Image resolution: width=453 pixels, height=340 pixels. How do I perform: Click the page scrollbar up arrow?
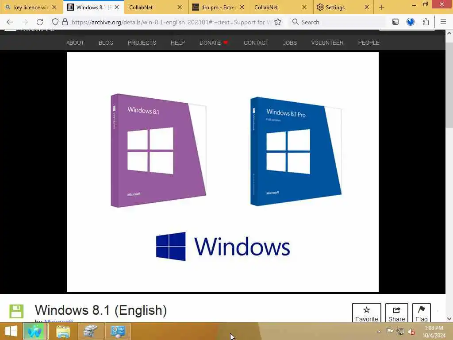click(449, 33)
